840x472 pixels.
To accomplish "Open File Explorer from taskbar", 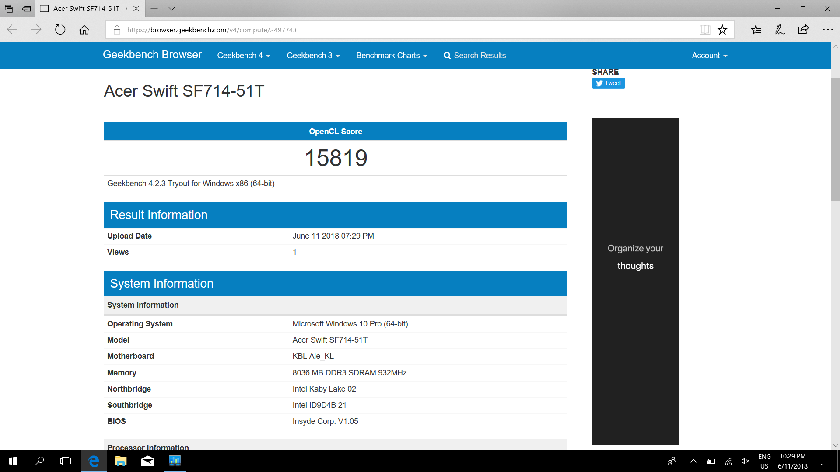I will pyautogui.click(x=120, y=461).
